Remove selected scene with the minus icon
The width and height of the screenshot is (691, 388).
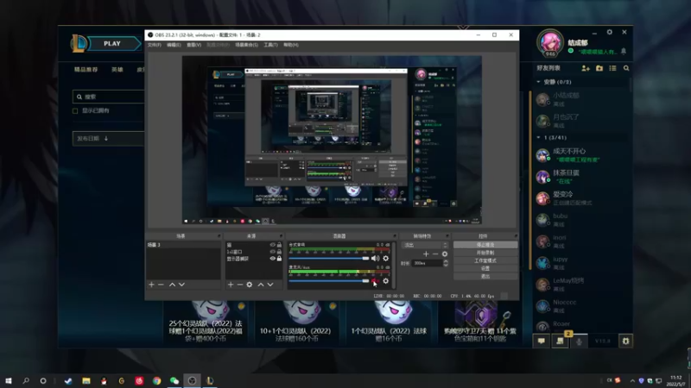tap(161, 285)
